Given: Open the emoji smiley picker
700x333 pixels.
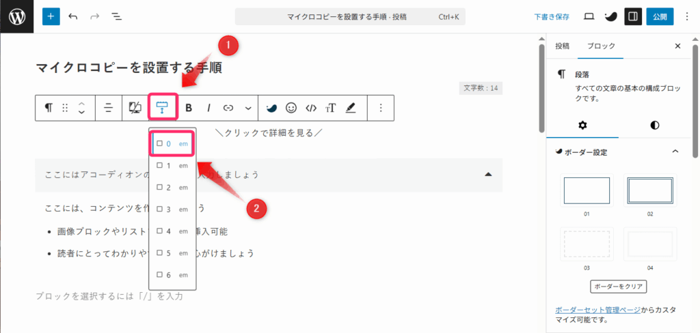Looking at the screenshot, I should [x=291, y=108].
